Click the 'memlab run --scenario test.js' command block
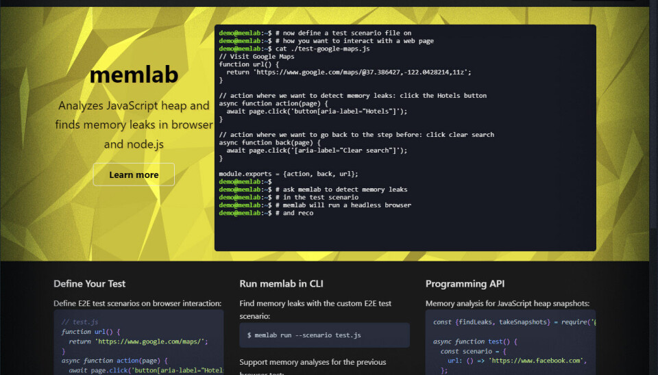The height and width of the screenshot is (375, 658). (324, 335)
